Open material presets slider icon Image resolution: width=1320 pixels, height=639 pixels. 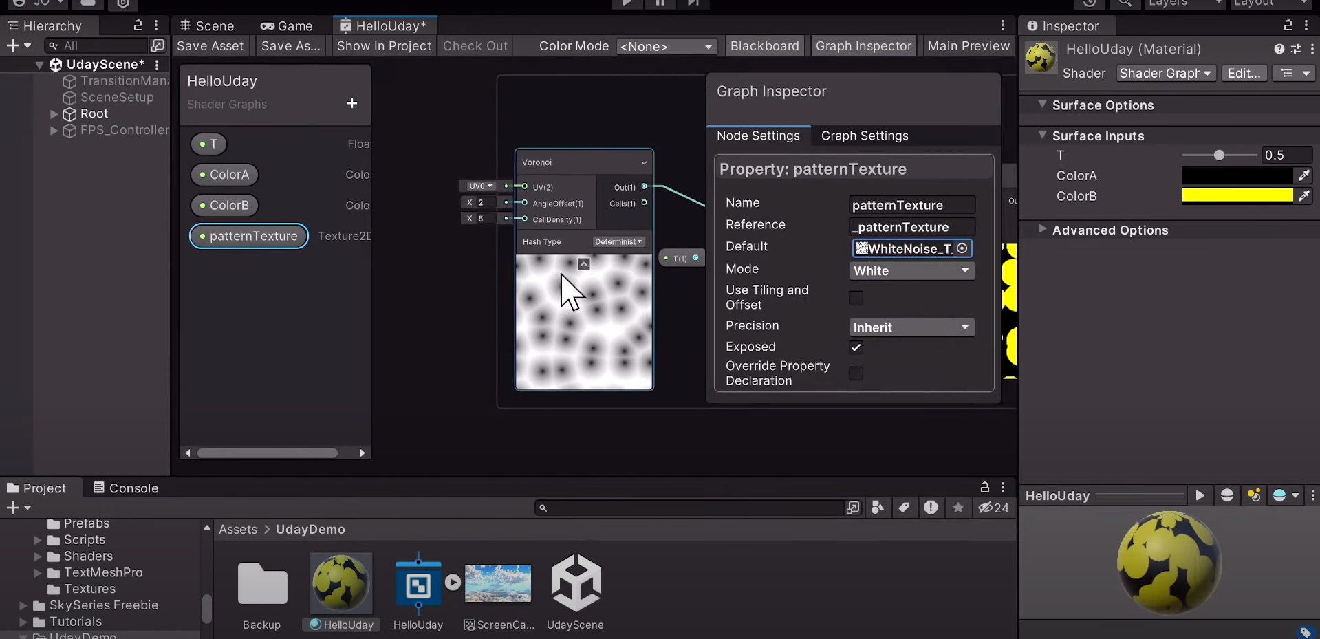1295,49
